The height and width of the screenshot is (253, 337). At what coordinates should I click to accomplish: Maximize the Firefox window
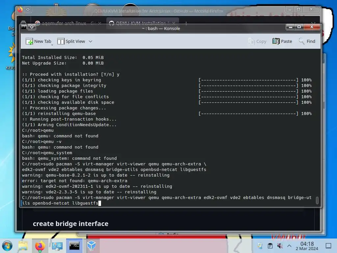298,10
